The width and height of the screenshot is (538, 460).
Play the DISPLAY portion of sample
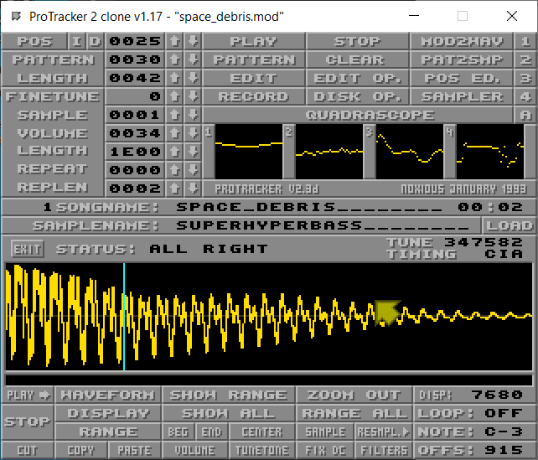[x=108, y=413]
